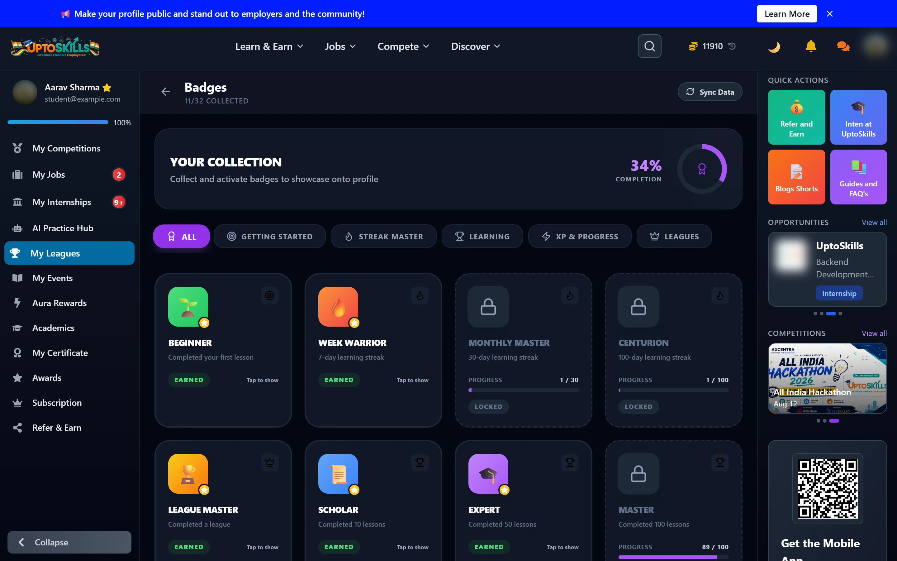The image size is (897, 561).
Task: Click Subscription crown icon
Action: coord(17,403)
